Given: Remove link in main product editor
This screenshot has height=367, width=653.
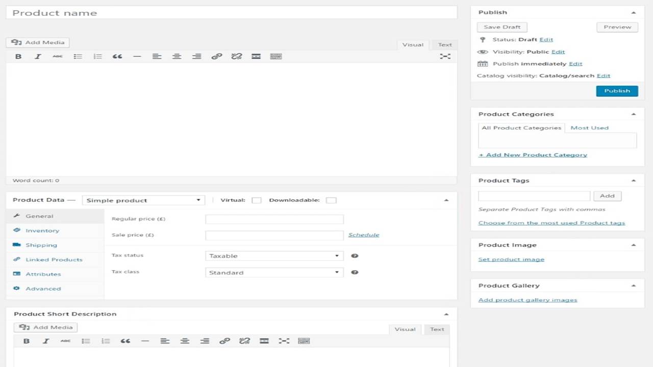Looking at the screenshot, I should pos(236,57).
